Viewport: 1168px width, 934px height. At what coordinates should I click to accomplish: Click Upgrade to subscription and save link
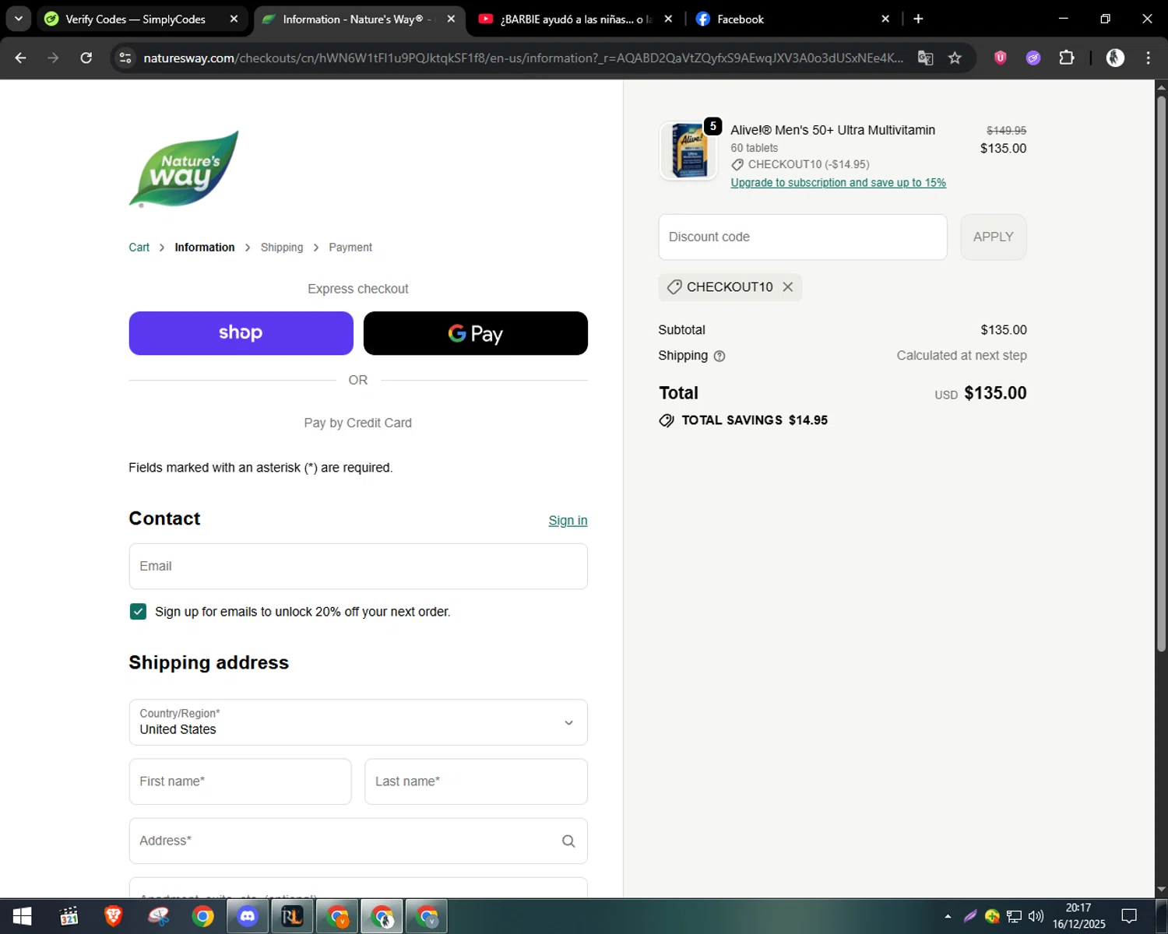pyautogui.click(x=838, y=183)
